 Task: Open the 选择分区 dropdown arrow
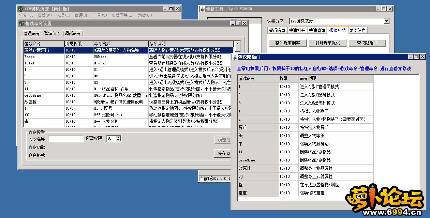click(x=386, y=21)
